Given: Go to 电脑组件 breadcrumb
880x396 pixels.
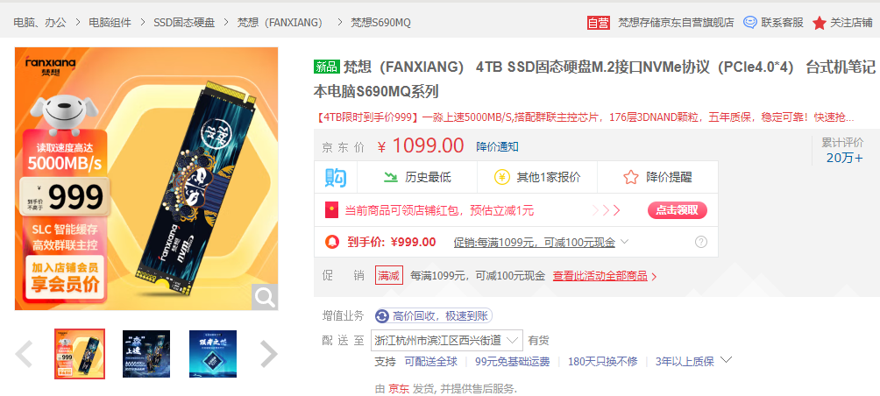Looking at the screenshot, I should (110, 23).
